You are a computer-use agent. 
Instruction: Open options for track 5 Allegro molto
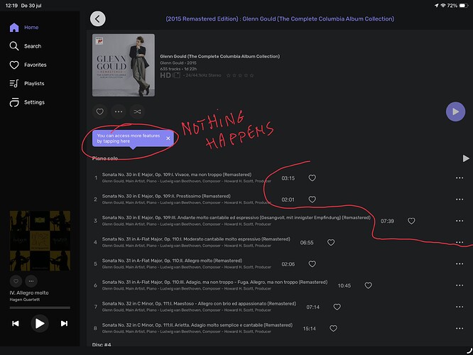[460, 264]
